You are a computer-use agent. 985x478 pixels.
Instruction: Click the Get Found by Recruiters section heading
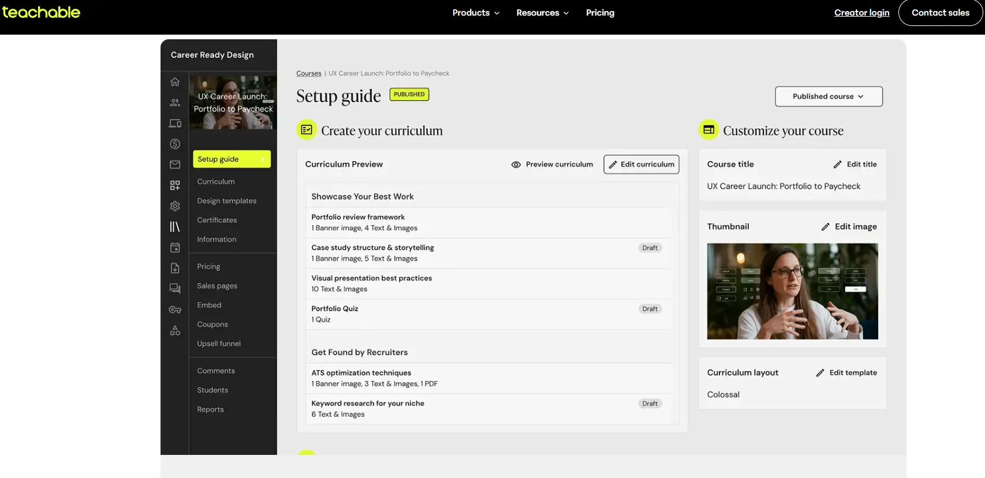(x=360, y=353)
